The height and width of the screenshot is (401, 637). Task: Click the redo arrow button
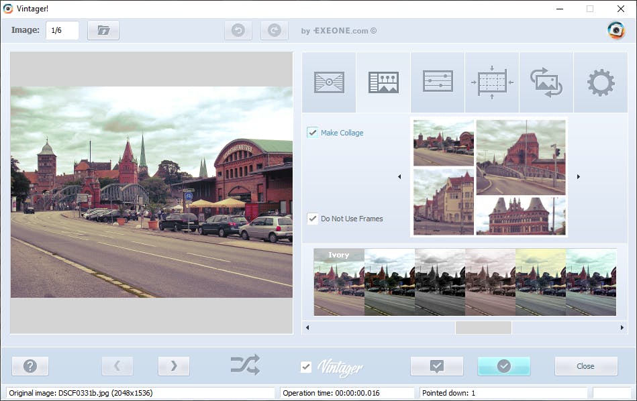click(x=275, y=30)
